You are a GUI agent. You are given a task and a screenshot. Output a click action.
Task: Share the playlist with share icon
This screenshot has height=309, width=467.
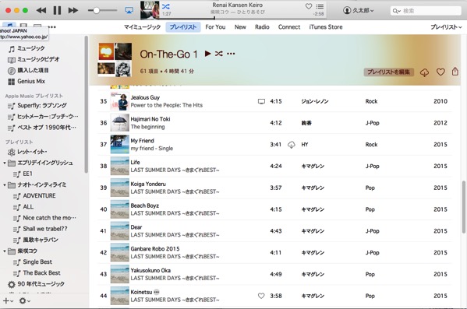click(455, 72)
